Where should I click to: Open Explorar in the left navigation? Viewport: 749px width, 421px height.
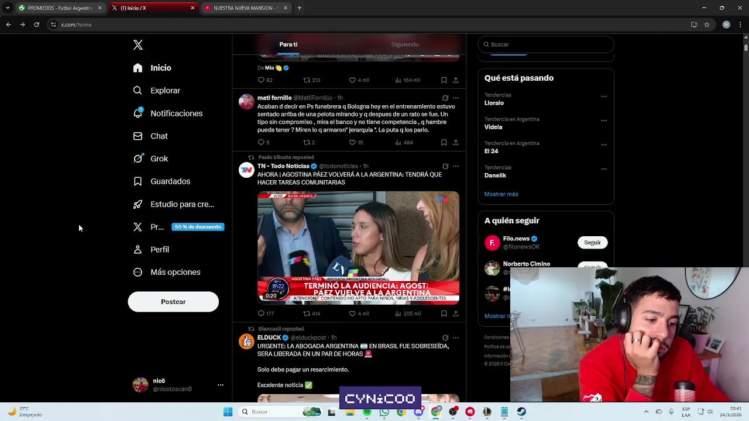point(156,91)
